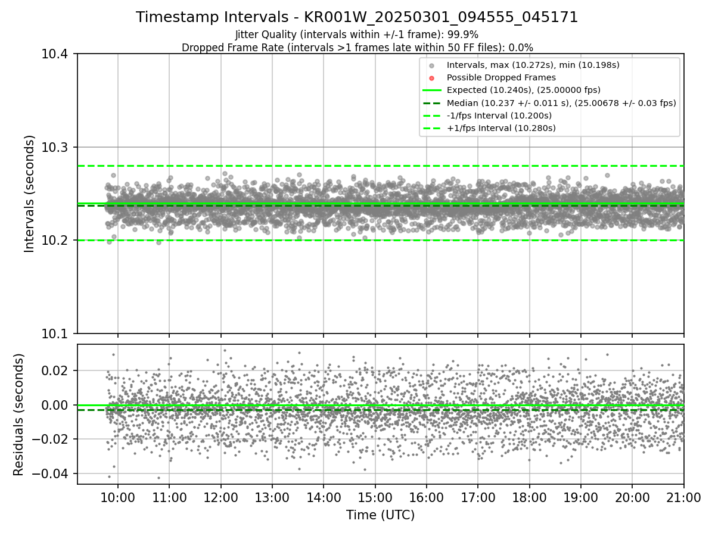Click the 10.1 tick label on Intervals axis

click(55, 334)
